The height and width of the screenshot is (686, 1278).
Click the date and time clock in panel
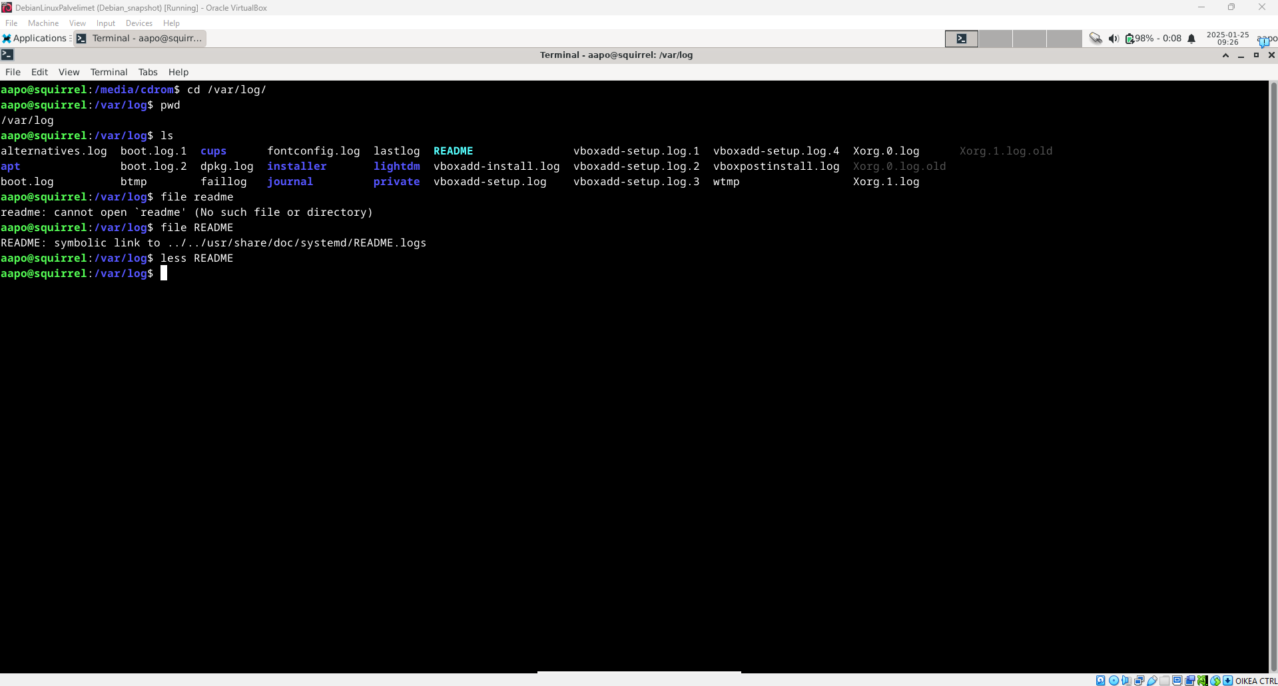tap(1227, 39)
